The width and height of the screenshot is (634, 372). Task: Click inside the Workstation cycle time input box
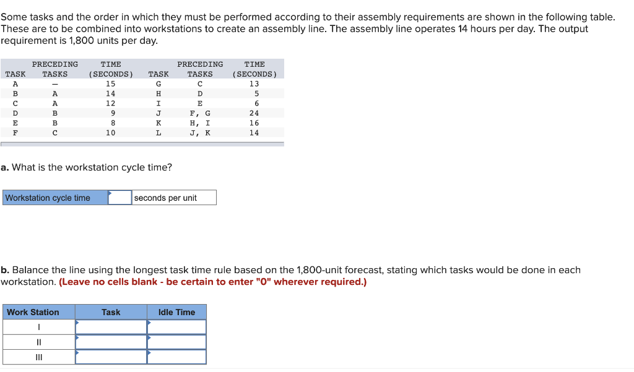pos(119,197)
